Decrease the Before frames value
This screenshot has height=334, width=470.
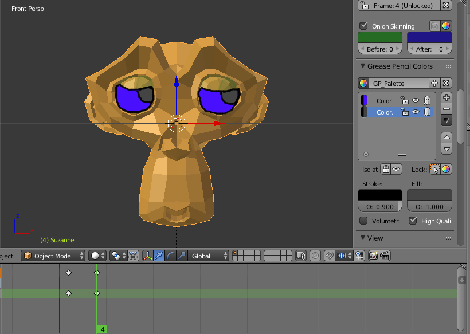click(x=363, y=49)
